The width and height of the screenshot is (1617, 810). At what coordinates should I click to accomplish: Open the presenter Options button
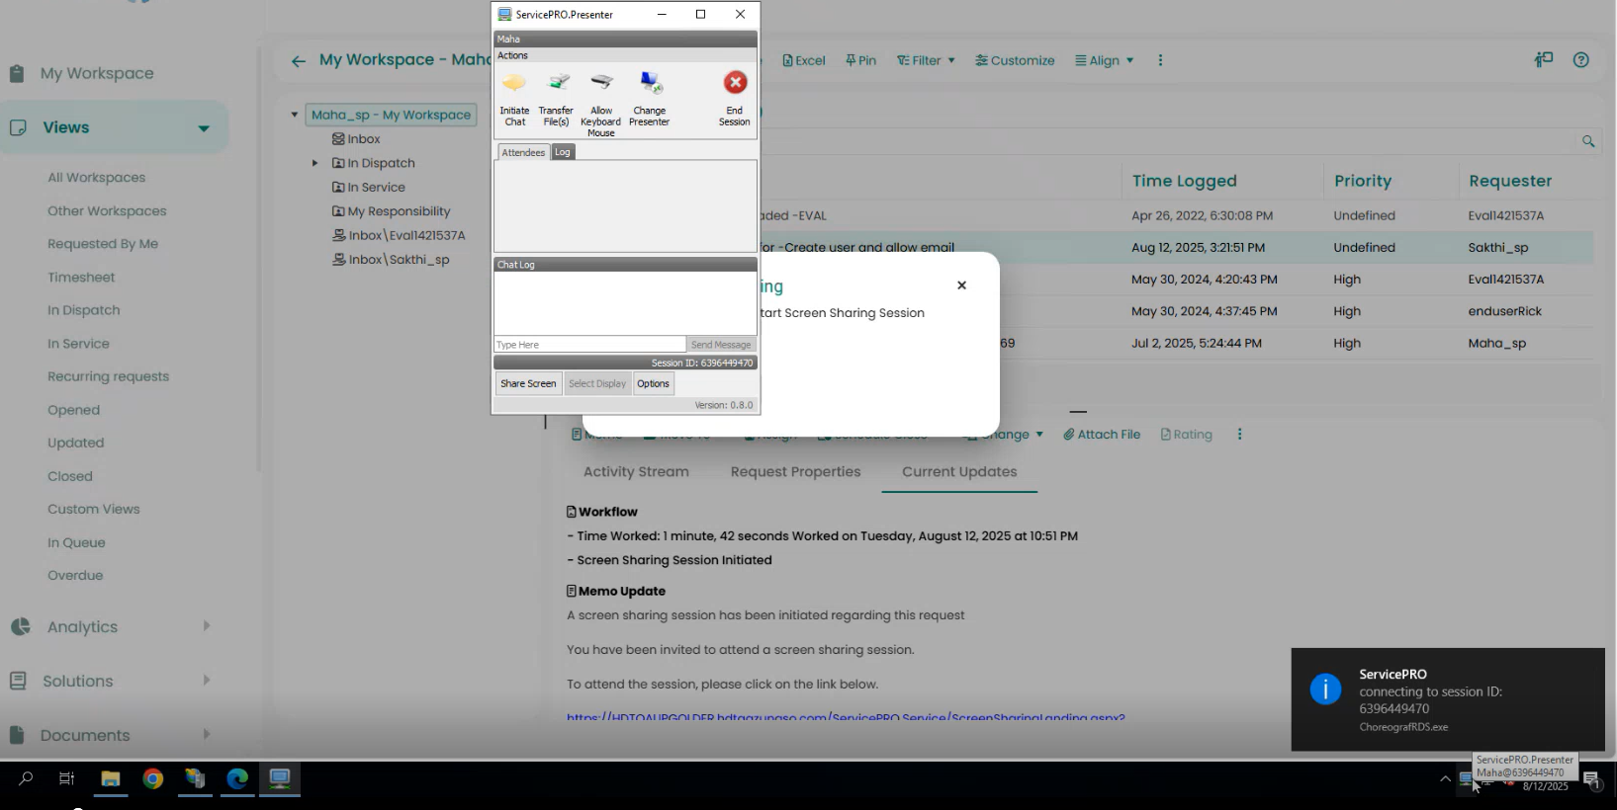click(653, 384)
